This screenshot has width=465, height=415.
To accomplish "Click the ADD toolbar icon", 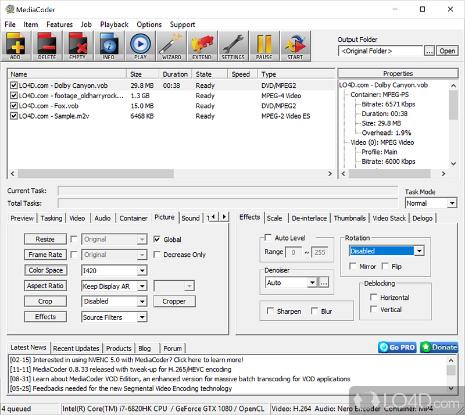I will click(16, 46).
